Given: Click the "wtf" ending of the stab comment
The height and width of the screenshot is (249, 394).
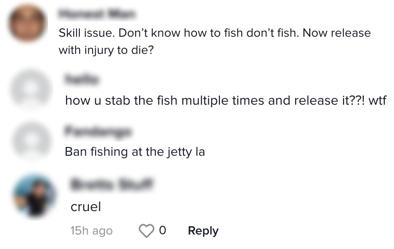Looking at the screenshot, I should pyautogui.click(x=379, y=100).
